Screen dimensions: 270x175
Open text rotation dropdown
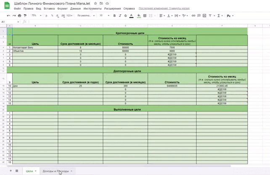click(185, 15)
